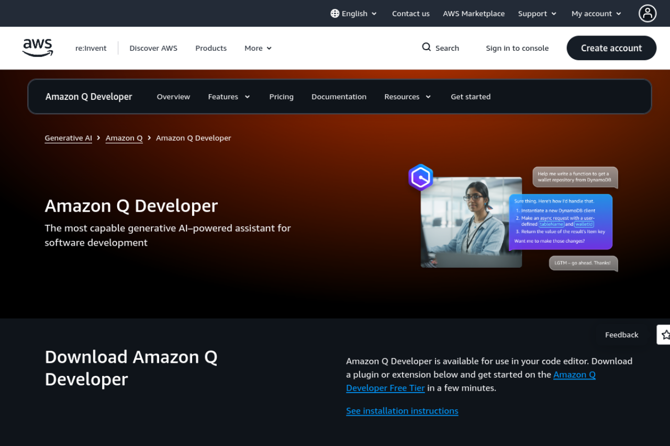
Task: Click the search magnifier icon
Action: click(x=427, y=47)
